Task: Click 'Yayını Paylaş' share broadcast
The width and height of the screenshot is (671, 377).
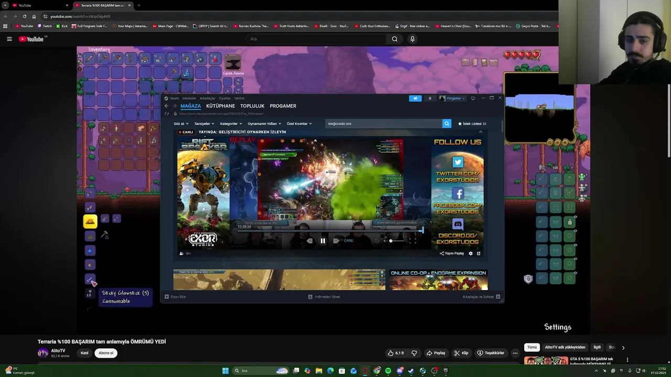Action: coord(452,253)
